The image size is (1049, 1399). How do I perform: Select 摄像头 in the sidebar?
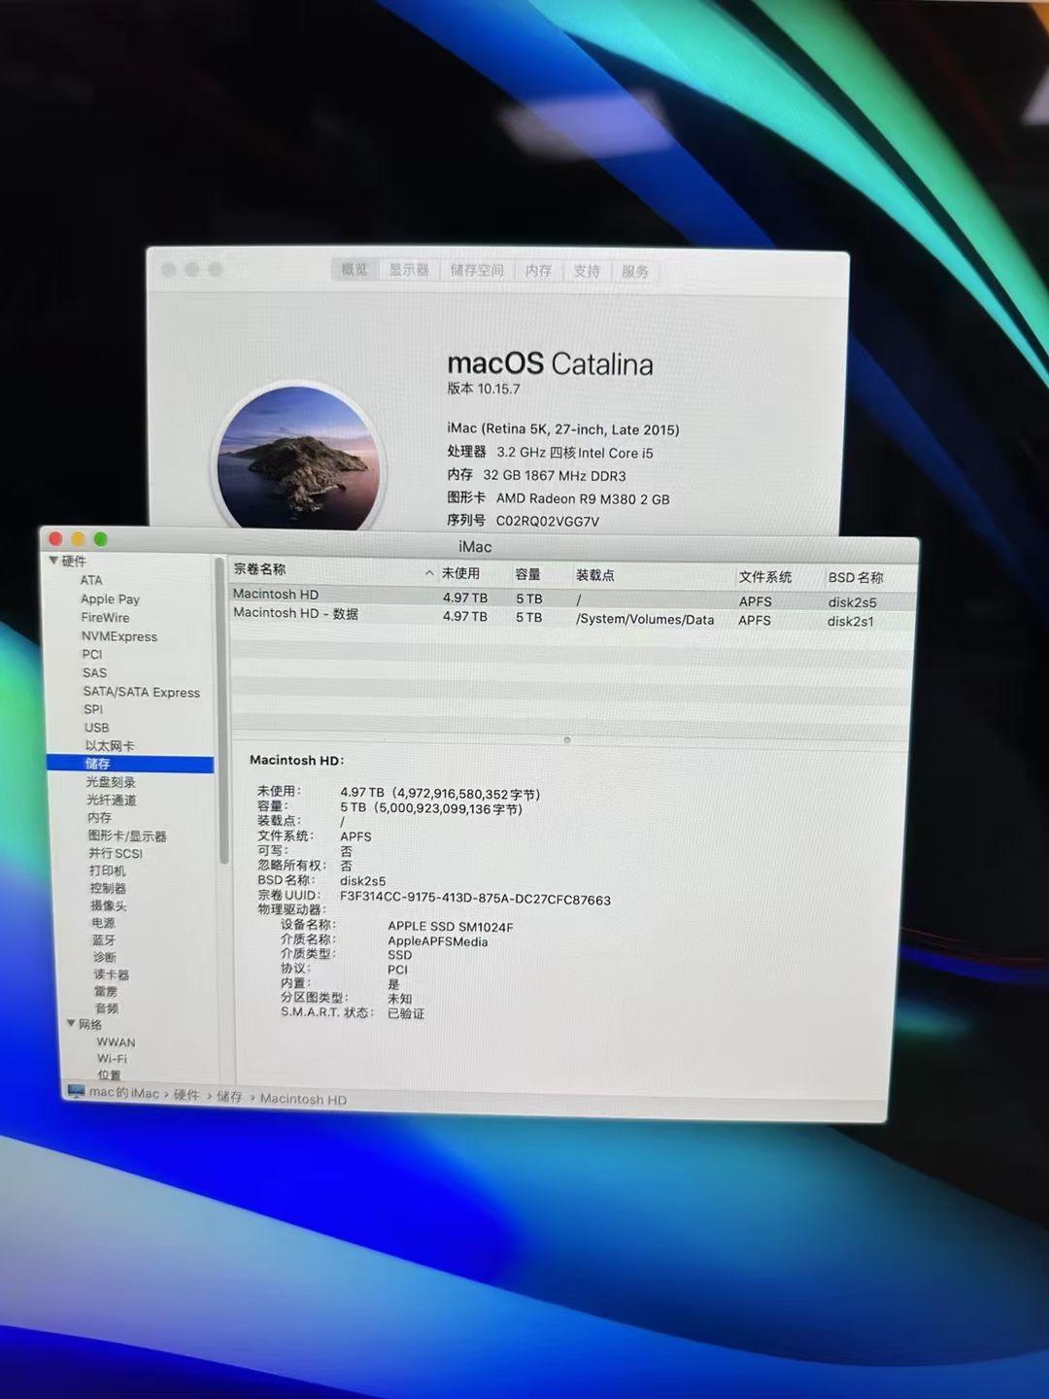click(109, 905)
